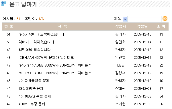The width and height of the screenshot is (172, 109).
Task: Click post number 51
Action: (x=9, y=34)
